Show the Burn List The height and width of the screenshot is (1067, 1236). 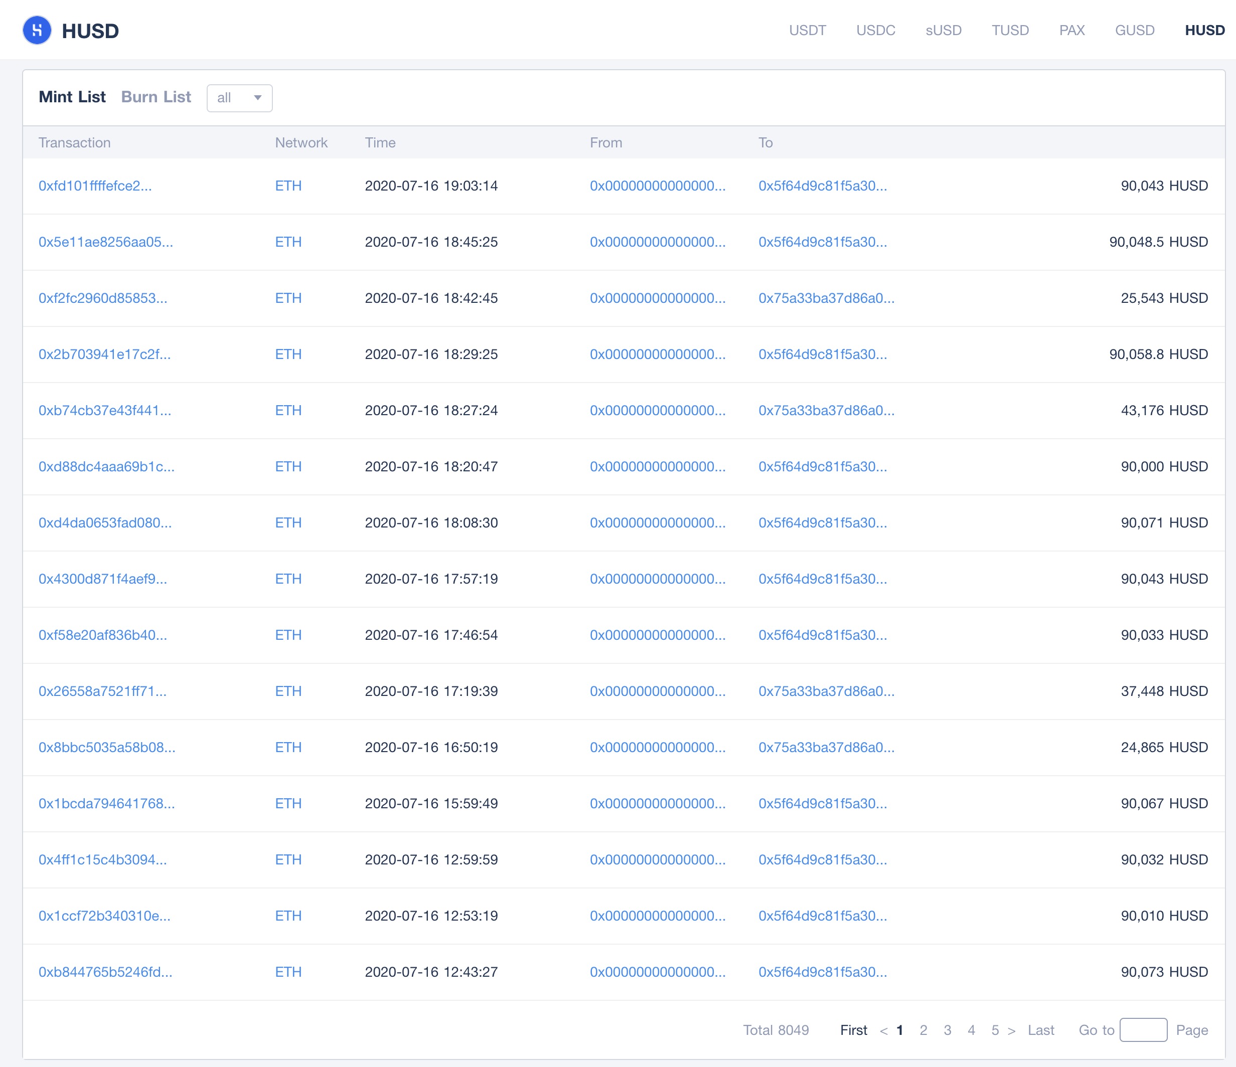(157, 97)
